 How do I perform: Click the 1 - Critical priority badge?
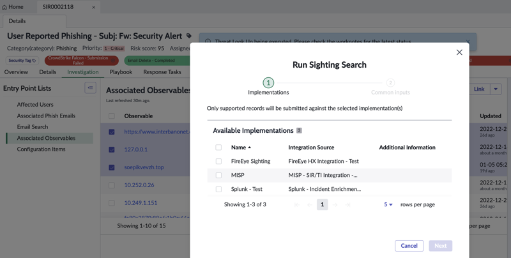coord(114,49)
